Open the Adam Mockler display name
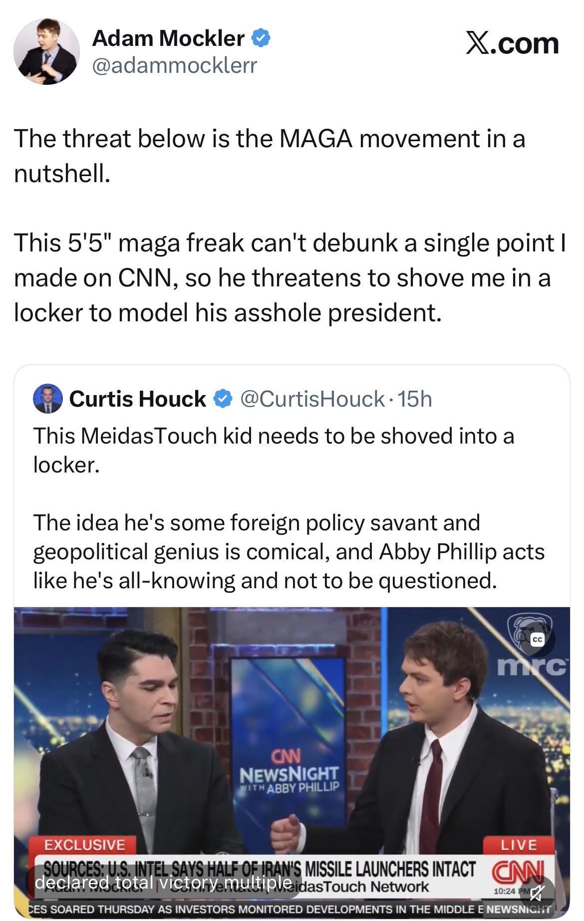This screenshot has width=584, height=921. [168, 38]
